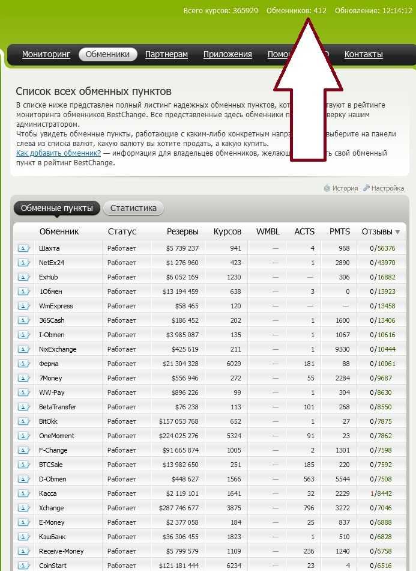Click info icon for D-Obmen
Image resolution: width=416 pixels, height=571 pixels.
[23, 479]
